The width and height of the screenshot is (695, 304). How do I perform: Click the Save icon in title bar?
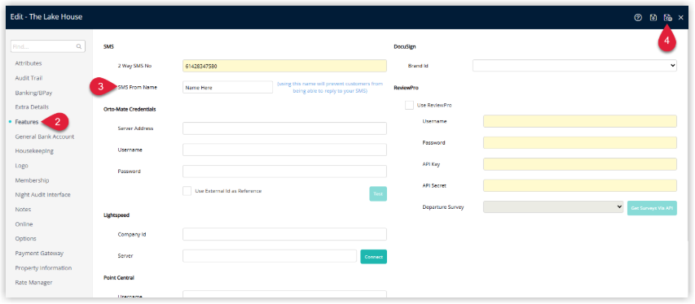(x=653, y=18)
